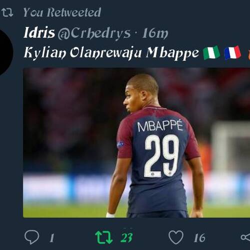Click the green retweet count 23
Screen dimensions: 250x250
click(x=126, y=237)
